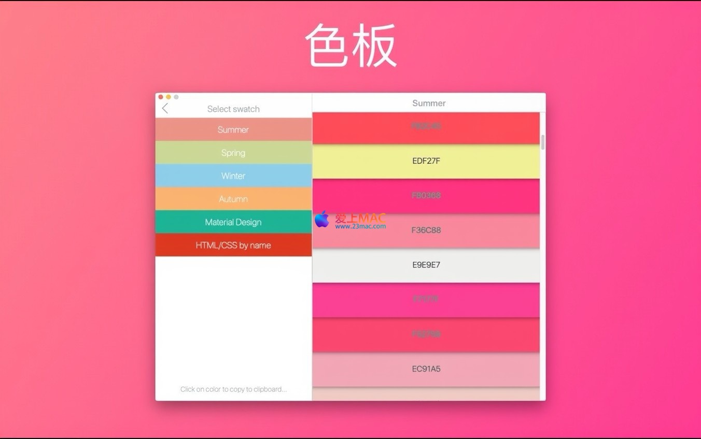Choose the Winter swatch palette
The width and height of the screenshot is (701, 439).
[x=233, y=176]
